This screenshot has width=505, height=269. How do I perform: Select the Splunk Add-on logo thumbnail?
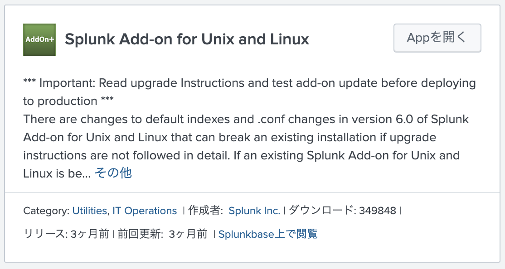pos(39,39)
